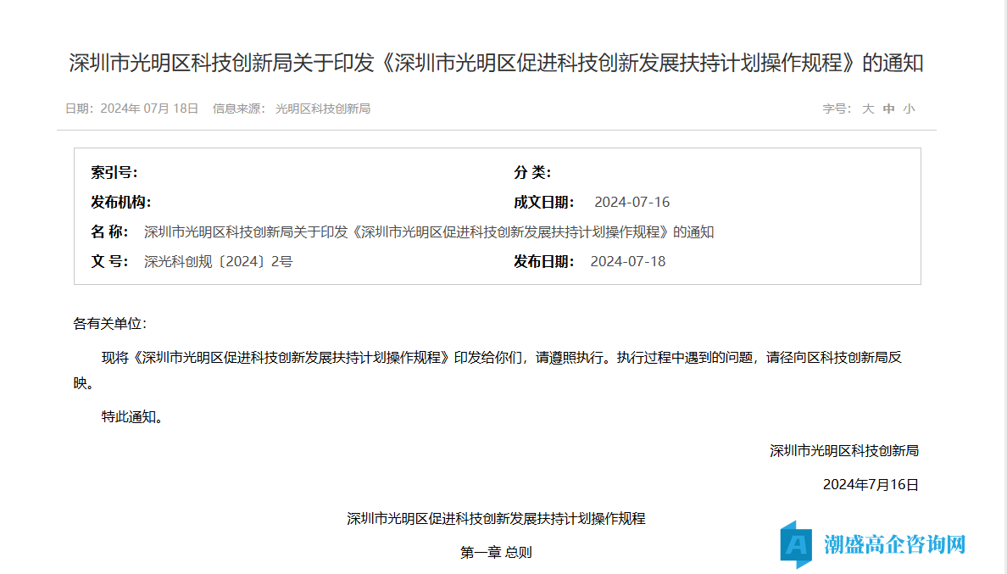The height and width of the screenshot is (574, 1007).
Task: Set font size to large (大)
Action: 868,109
